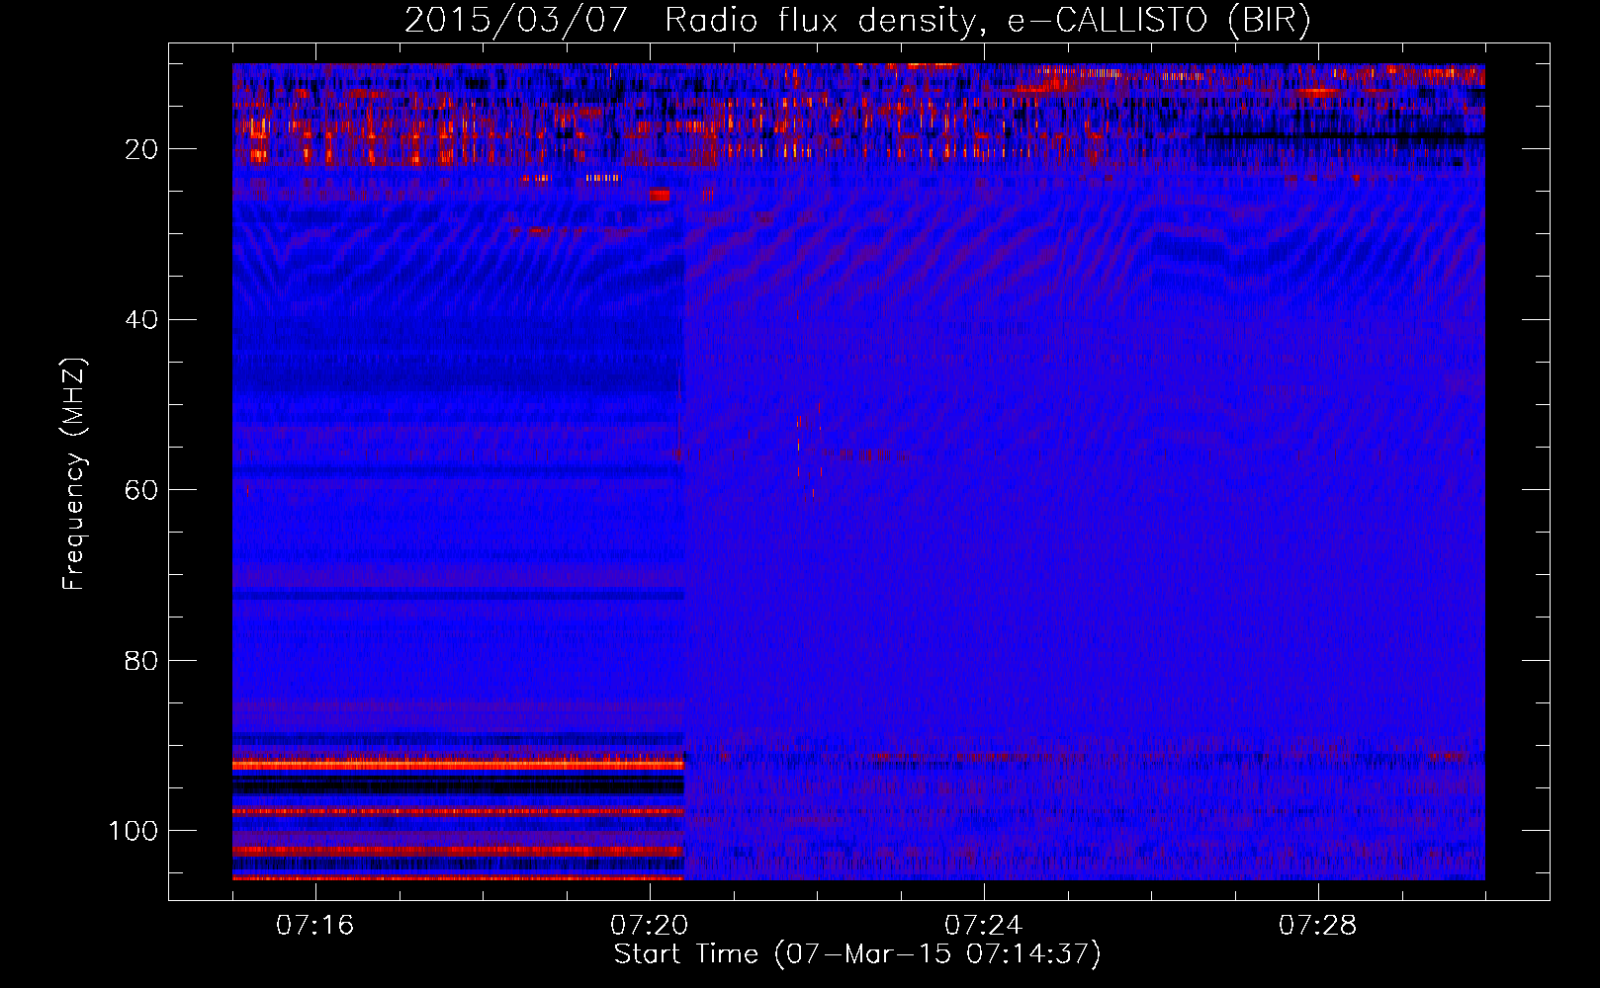
Task: Click the 07:16 time tick label
Action: (x=314, y=926)
